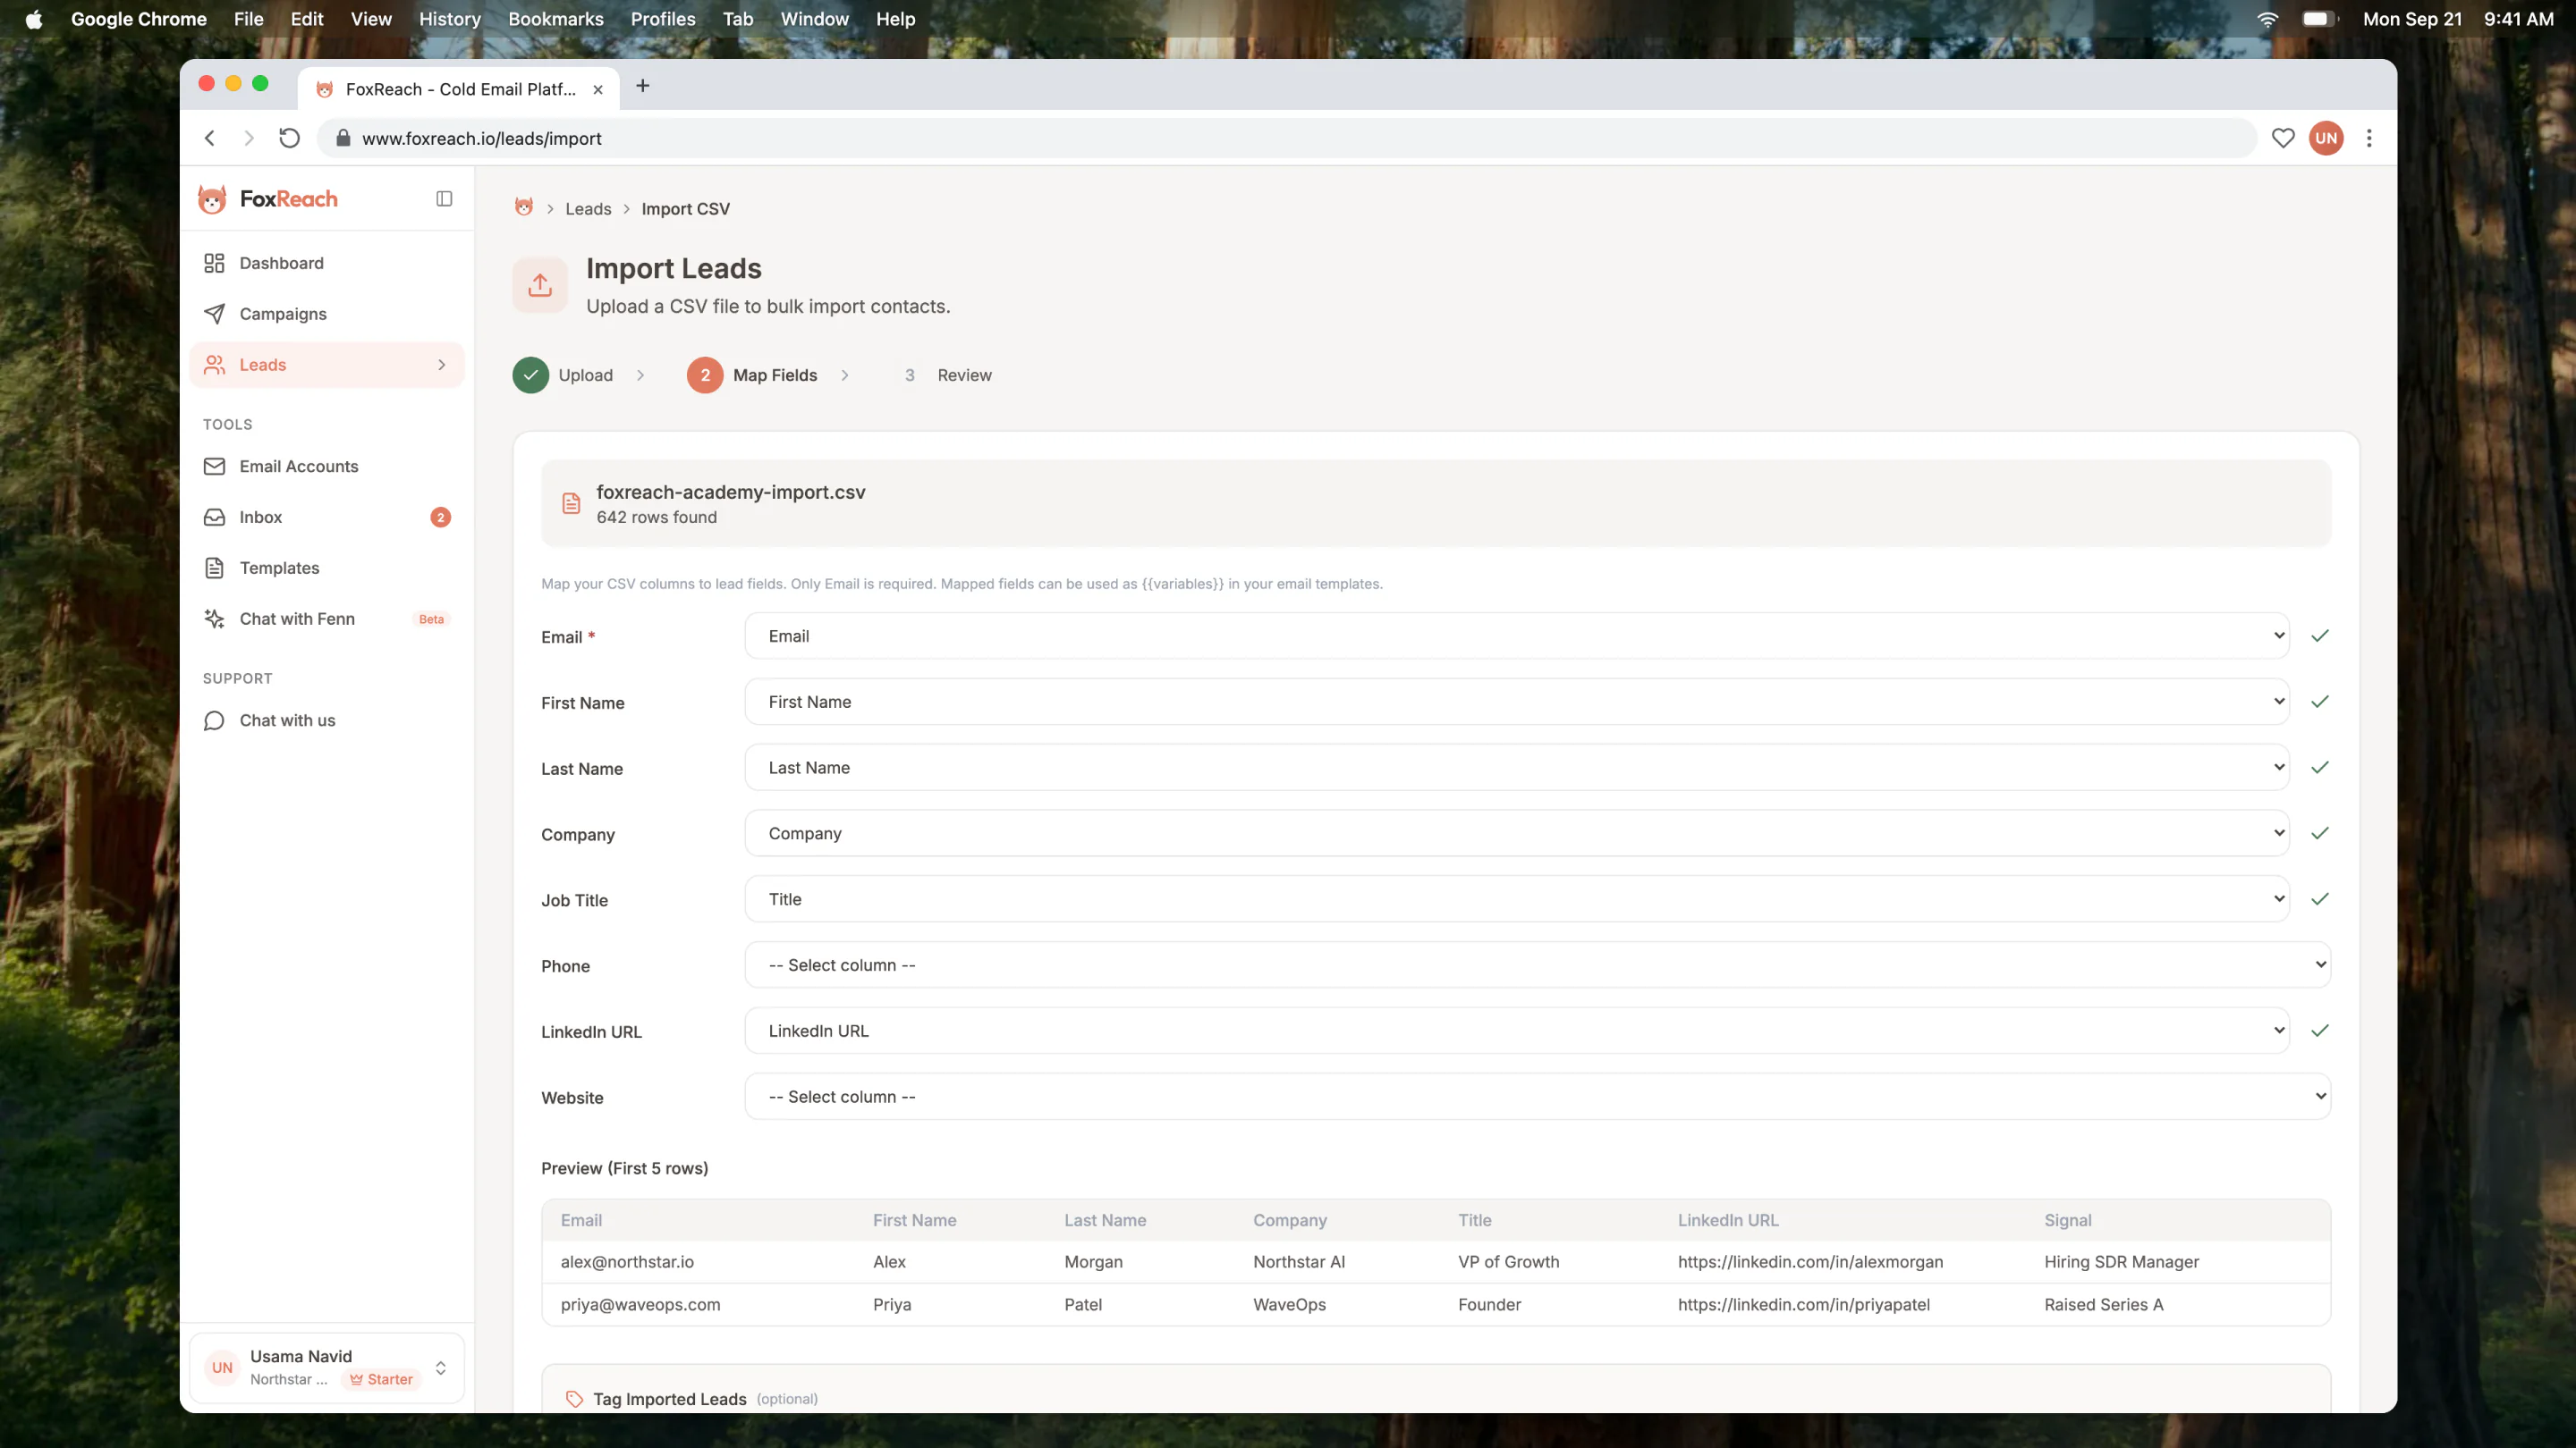Click the Leads breadcrumb link
The image size is (2576, 1448).
(588, 209)
